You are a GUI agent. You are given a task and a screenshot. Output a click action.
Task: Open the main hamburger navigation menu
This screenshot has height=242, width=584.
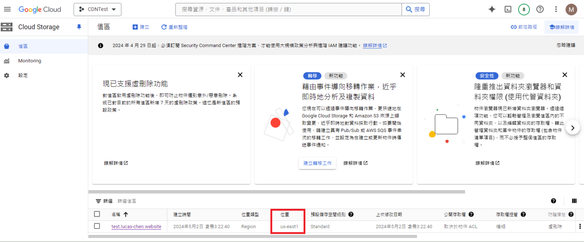coord(7,9)
